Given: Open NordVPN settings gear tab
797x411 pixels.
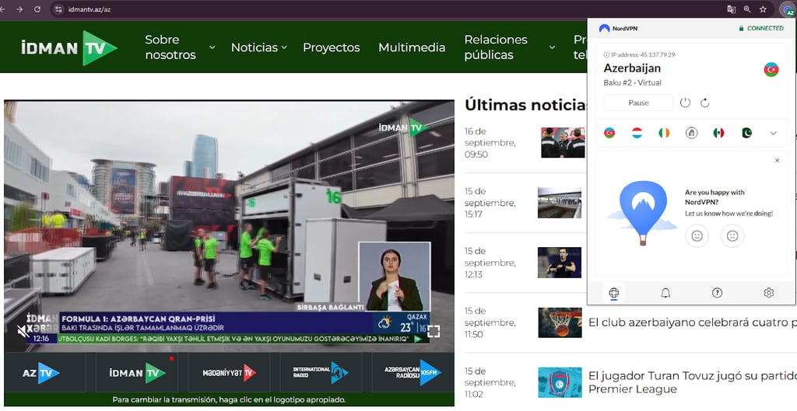Looking at the screenshot, I should tap(768, 293).
